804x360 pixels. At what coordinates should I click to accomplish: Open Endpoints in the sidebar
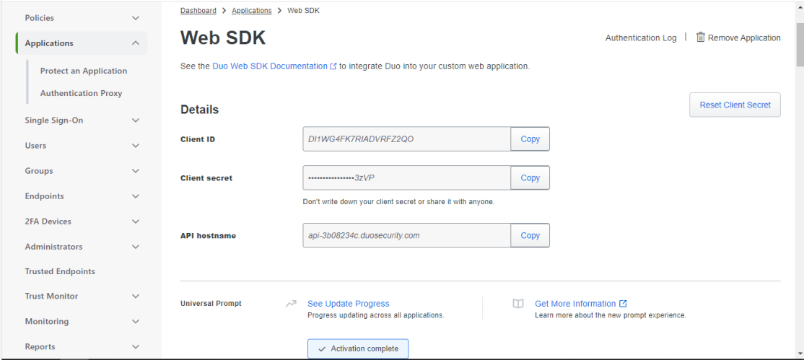pyautogui.click(x=45, y=196)
